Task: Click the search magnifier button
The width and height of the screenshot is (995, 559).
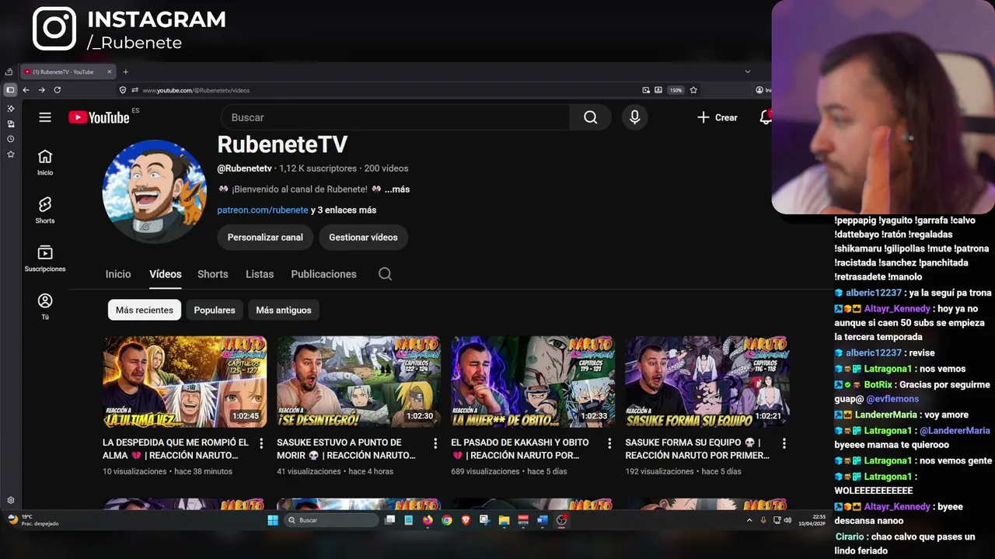Action: click(591, 117)
